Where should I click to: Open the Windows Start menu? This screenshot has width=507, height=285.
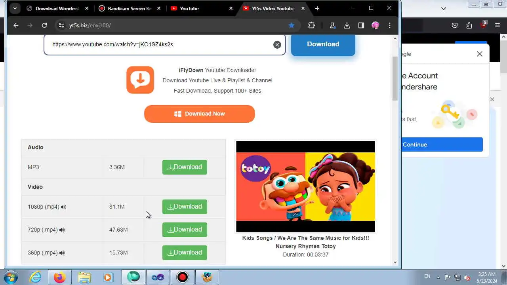click(x=10, y=277)
